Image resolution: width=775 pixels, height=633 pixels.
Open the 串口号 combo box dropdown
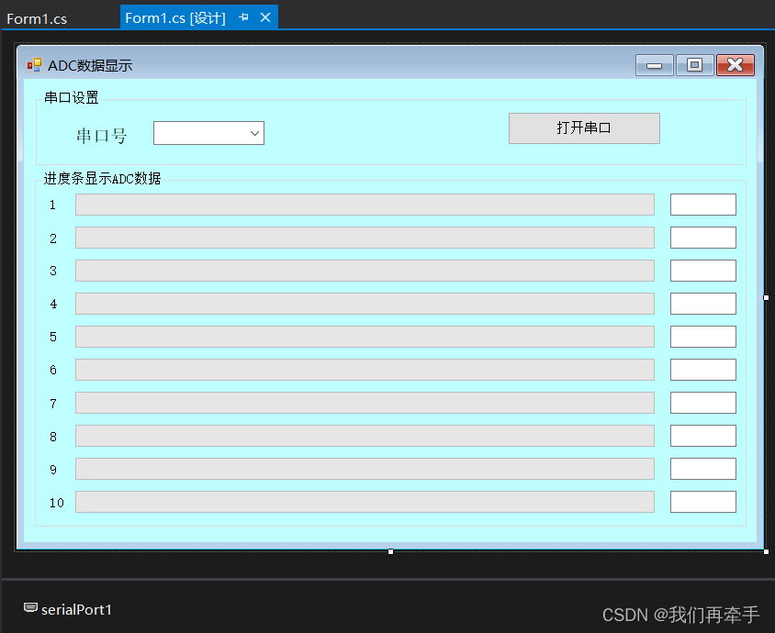pyautogui.click(x=254, y=133)
